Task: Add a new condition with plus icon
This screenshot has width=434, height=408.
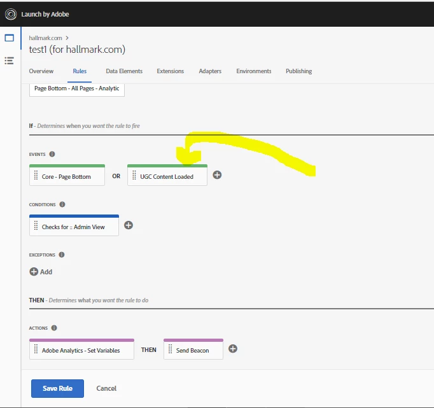Action: [x=129, y=225]
